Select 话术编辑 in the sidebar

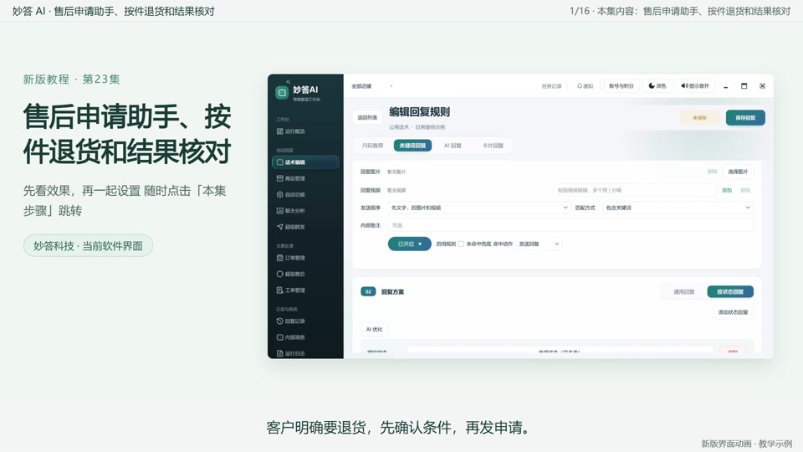[305, 162]
